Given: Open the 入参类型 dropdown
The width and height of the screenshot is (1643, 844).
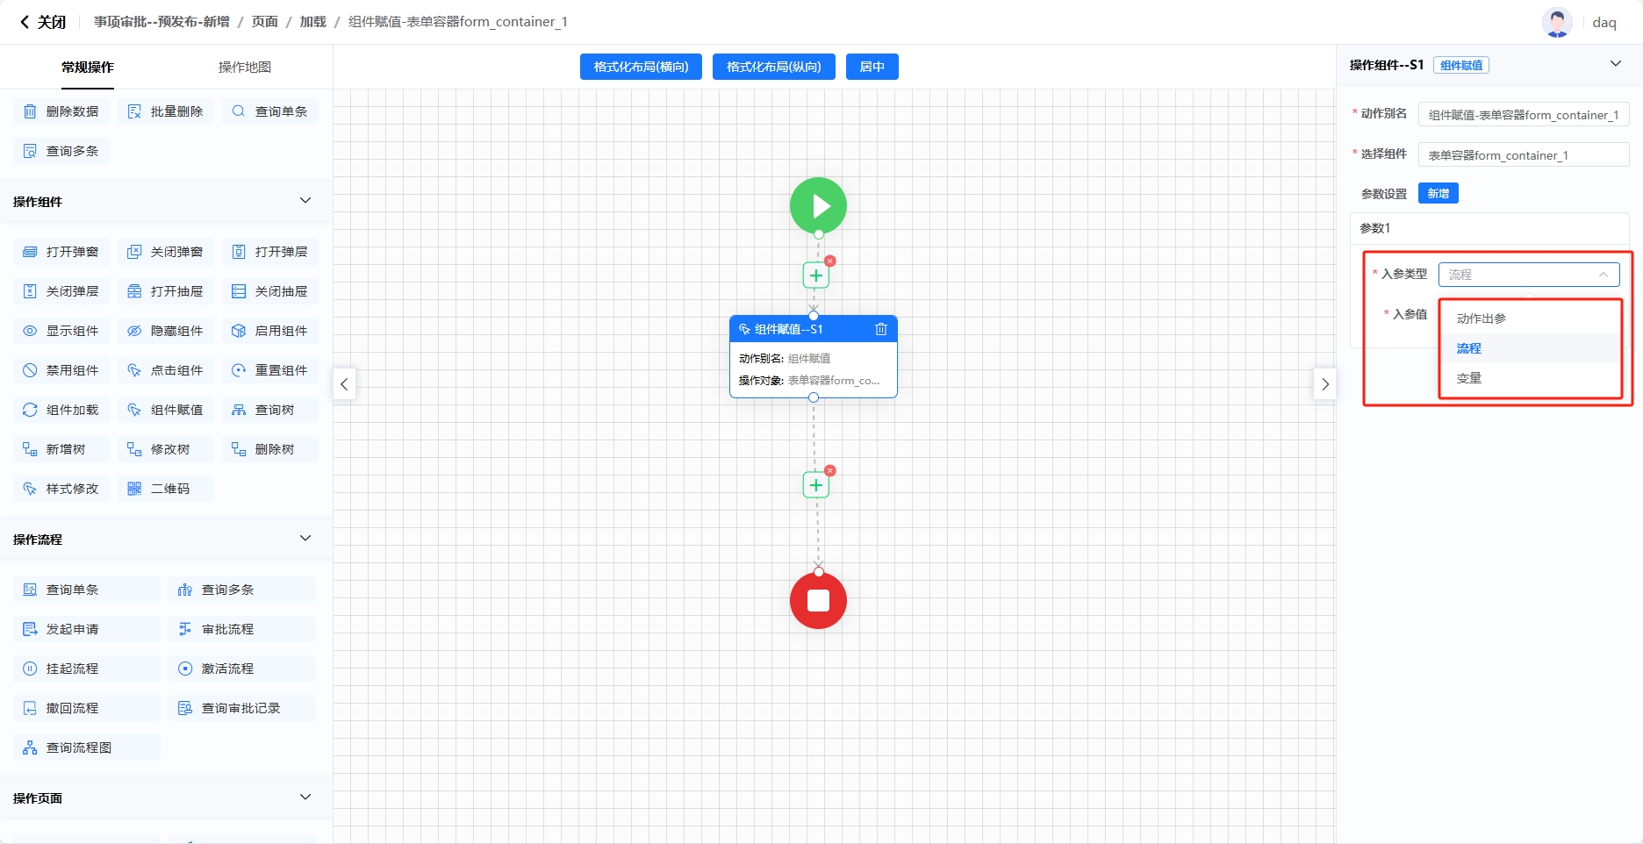Looking at the screenshot, I should tap(1528, 275).
